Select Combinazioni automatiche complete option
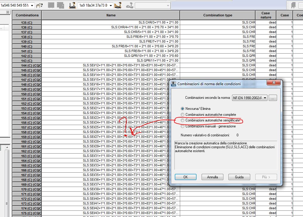Image resolution: width=303 pixels, height=217 pixels. pos(183,115)
